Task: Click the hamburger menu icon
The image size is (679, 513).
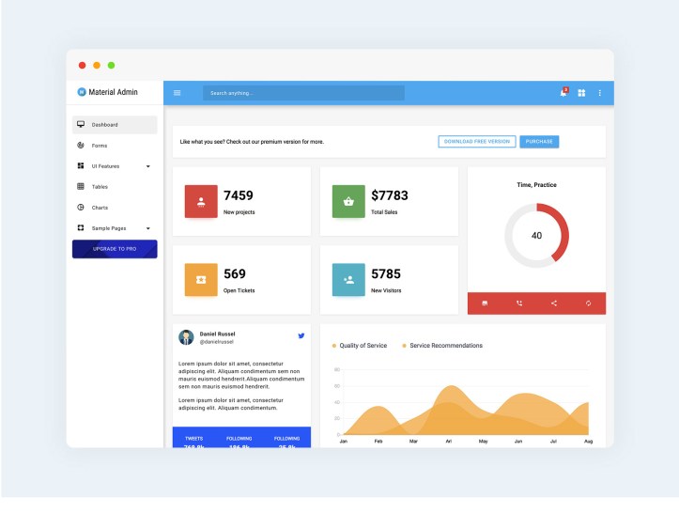Action: coord(177,93)
